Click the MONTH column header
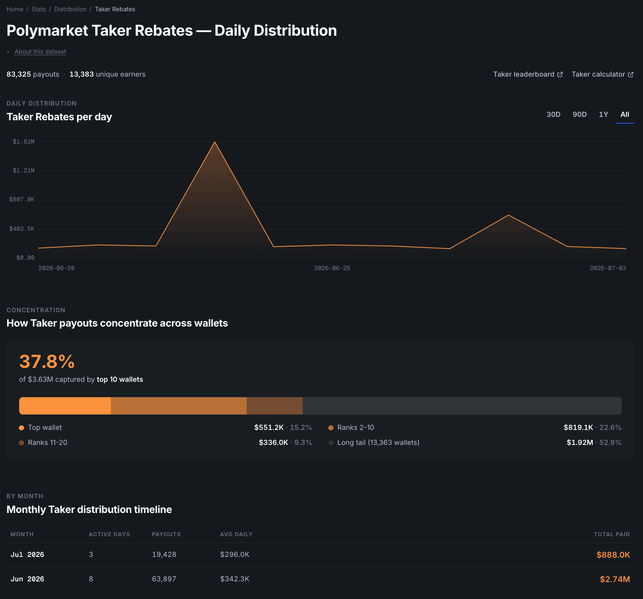Viewport: 643px width, 599px height. point(22,534)
